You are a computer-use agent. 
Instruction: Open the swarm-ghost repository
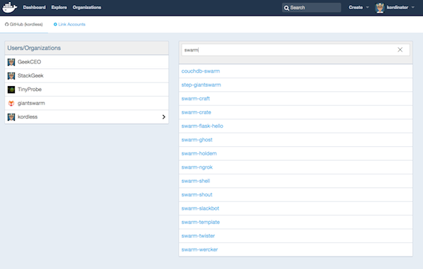click(197, 140)
